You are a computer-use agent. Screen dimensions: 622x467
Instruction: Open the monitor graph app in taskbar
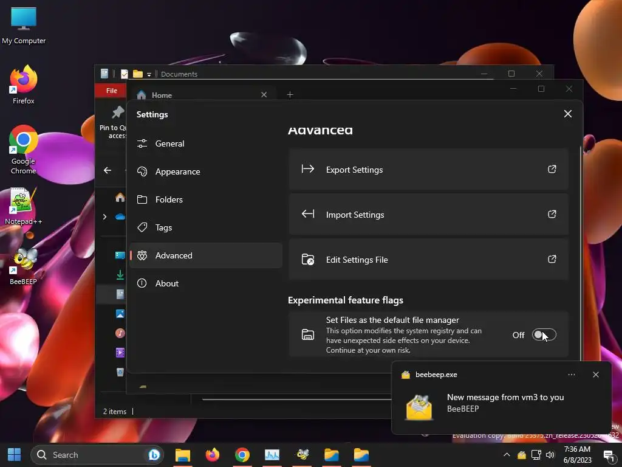tap(272, 455)
